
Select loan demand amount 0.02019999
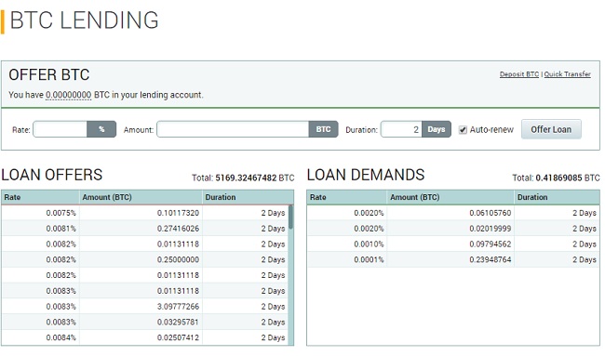490,229
